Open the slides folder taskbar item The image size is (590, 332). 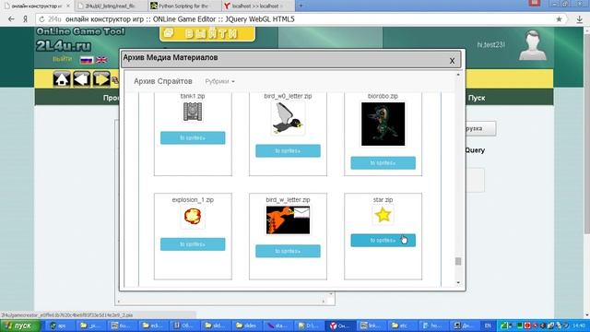246,326
